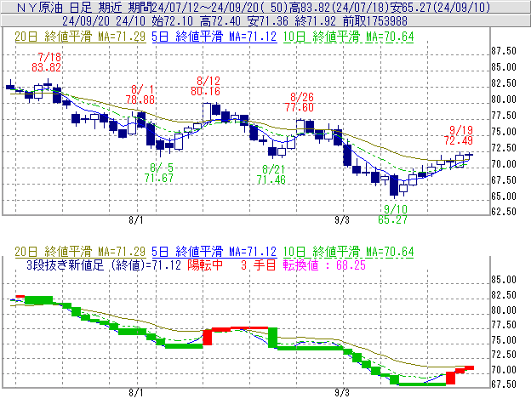Click the large dark candlestick at the 9/10 low
The width and height of the screenshot is (531, 404).
click(394, 185)
